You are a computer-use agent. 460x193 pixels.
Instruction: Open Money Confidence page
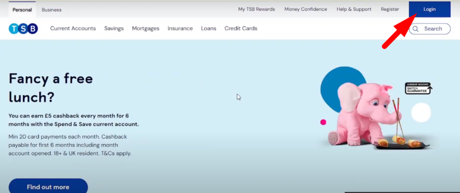[x=305, y=9]
